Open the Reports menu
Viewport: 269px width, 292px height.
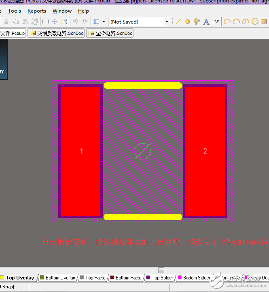tap(37, 11)
